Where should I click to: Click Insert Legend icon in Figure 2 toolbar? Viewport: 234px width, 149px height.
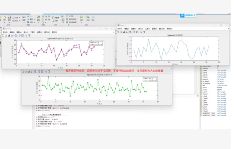pyautogui.click(x=22, y=36)
